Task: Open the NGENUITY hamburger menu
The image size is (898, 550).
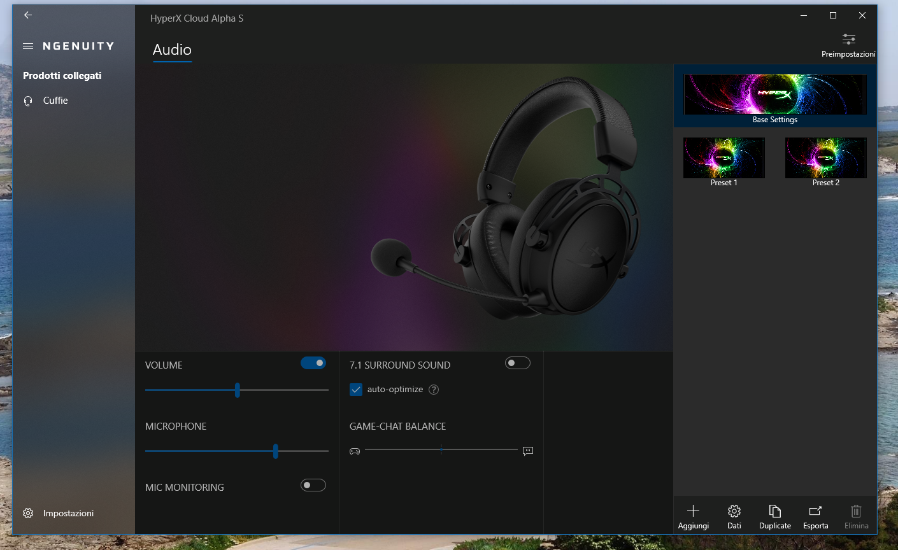Action: 28,46
